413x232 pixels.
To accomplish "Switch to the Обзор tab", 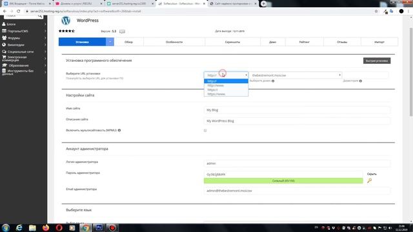I will coord(128,42).
